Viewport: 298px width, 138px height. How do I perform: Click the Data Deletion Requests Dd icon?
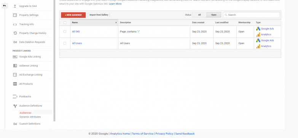pyautogui.click(x=15, y=42)
